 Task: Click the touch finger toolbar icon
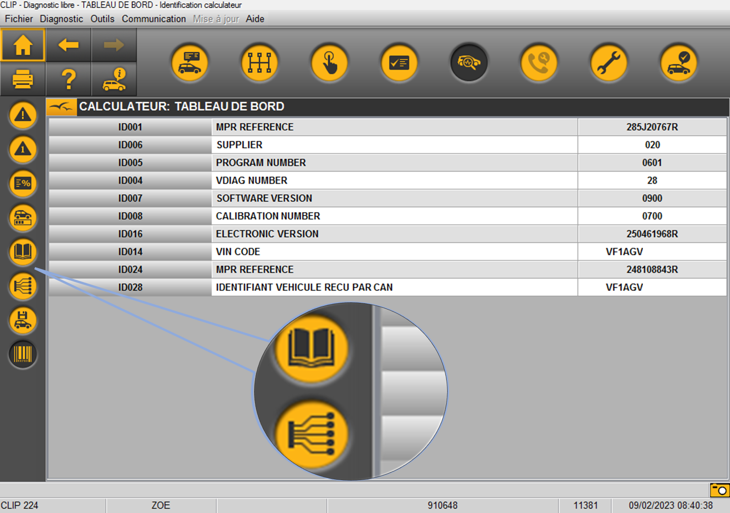[329, 62]
